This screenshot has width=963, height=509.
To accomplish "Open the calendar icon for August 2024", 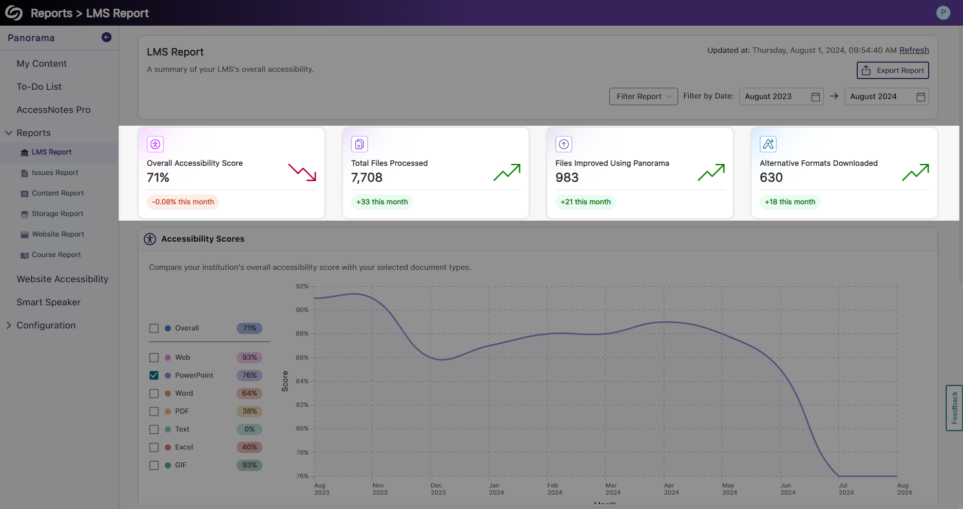I will [x=920, y=96].
